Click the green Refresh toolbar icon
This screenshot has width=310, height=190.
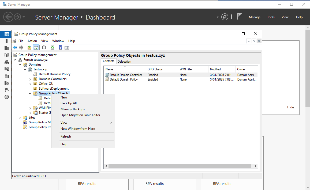[x=53, y=48]
